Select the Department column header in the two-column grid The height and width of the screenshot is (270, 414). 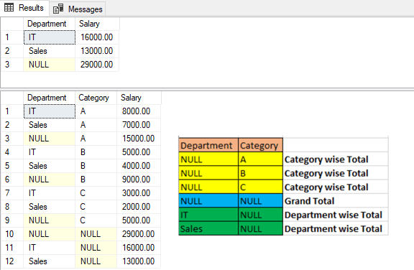click(49, 24)
